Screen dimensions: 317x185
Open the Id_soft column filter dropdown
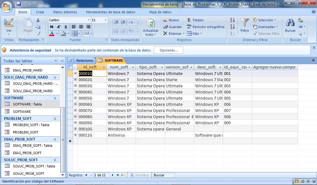point(104,67)
